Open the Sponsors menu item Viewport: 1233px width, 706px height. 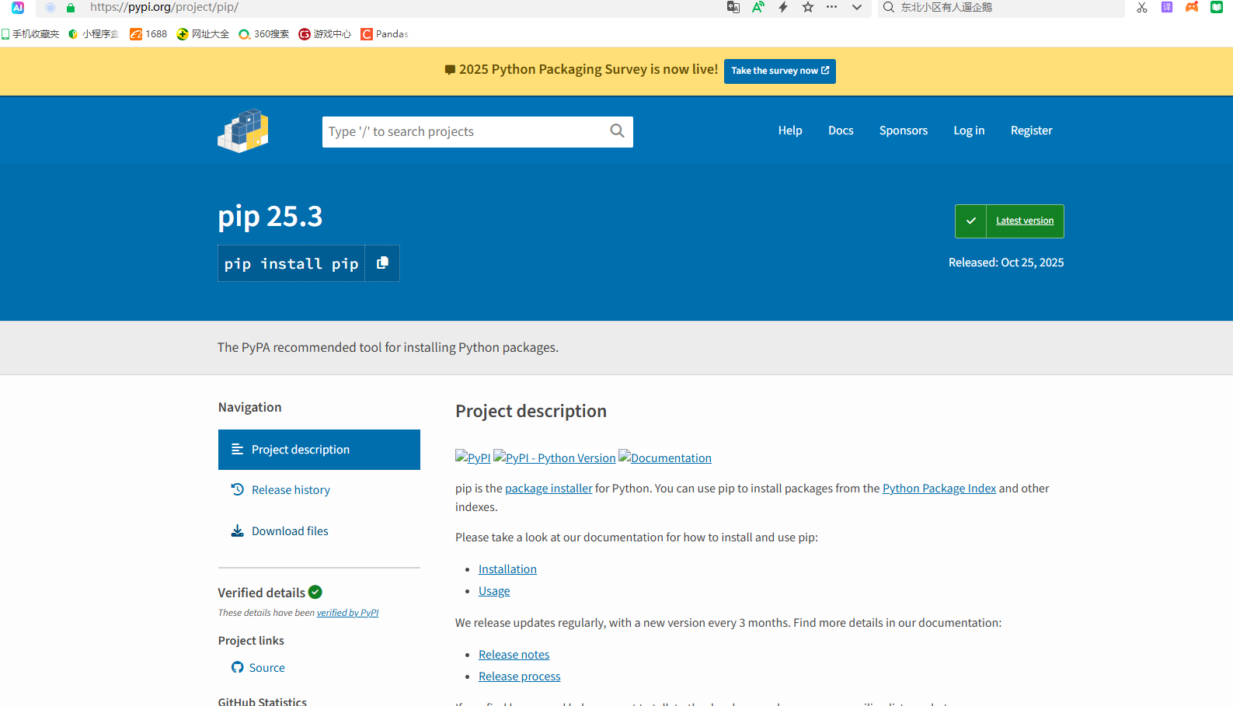904,130
